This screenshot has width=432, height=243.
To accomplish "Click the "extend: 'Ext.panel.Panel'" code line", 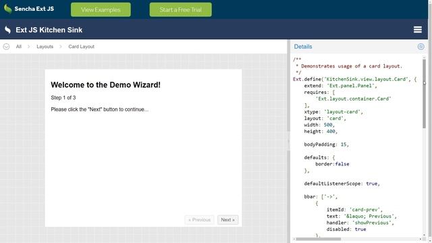I will pos(340,86).
